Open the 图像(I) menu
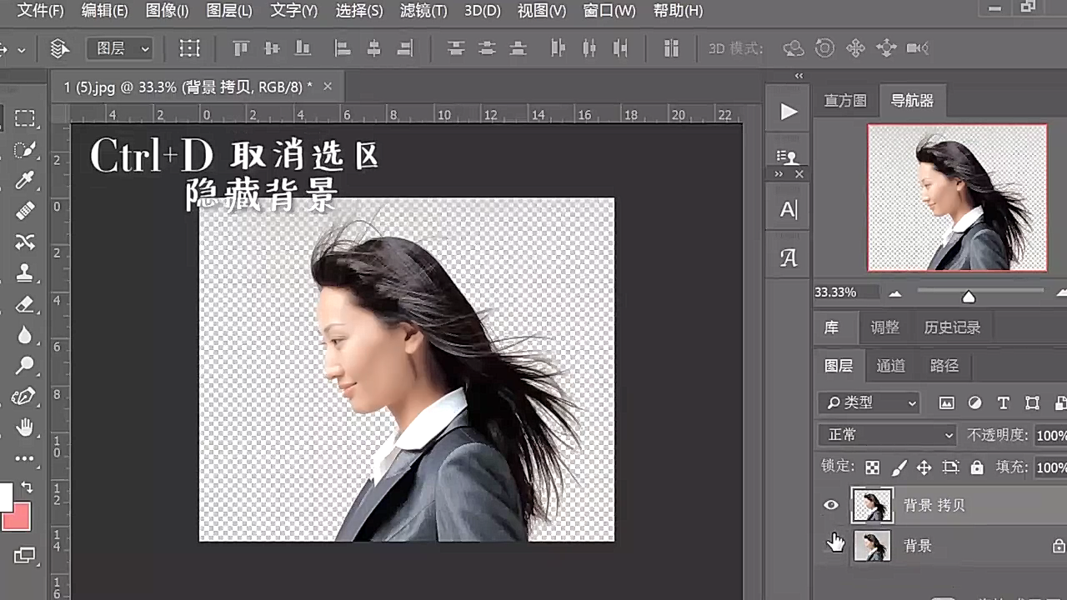The image size is (1067, 600). [x=167, y=11]
